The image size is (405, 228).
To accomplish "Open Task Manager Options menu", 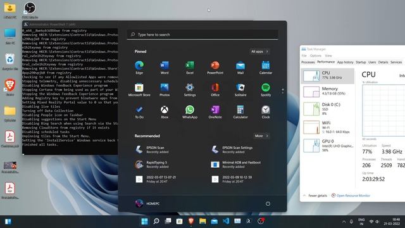I will coord(315,56).
